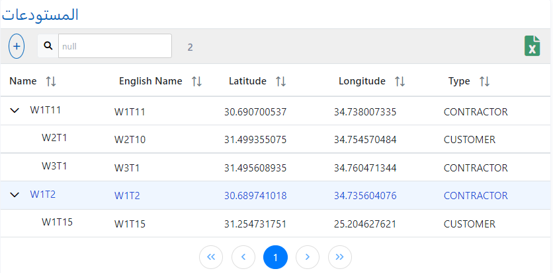Collapse the W1T11 tree row
553x273 pixels.
click(15, 111)
